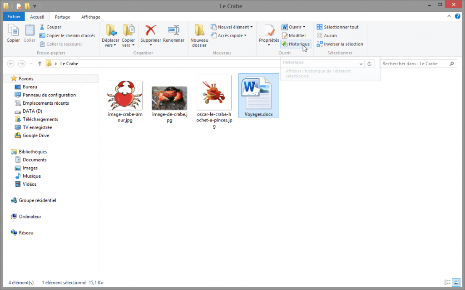This screenshot has height=290, width=465.
Task: Select Bibliothèques in navigation pane
Action: coord(33,151)
